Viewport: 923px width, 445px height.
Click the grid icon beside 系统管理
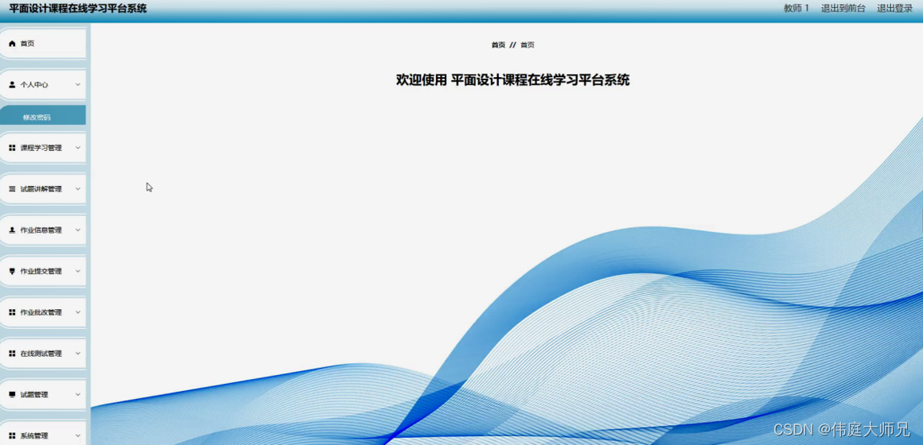click(x=12, y=436)
